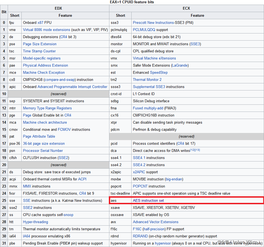Image resolution: width=264 pixels, height=247 pixels.
Task: Click the Virtual 8086 mode extensions link
Action: (x=46, y=30)
